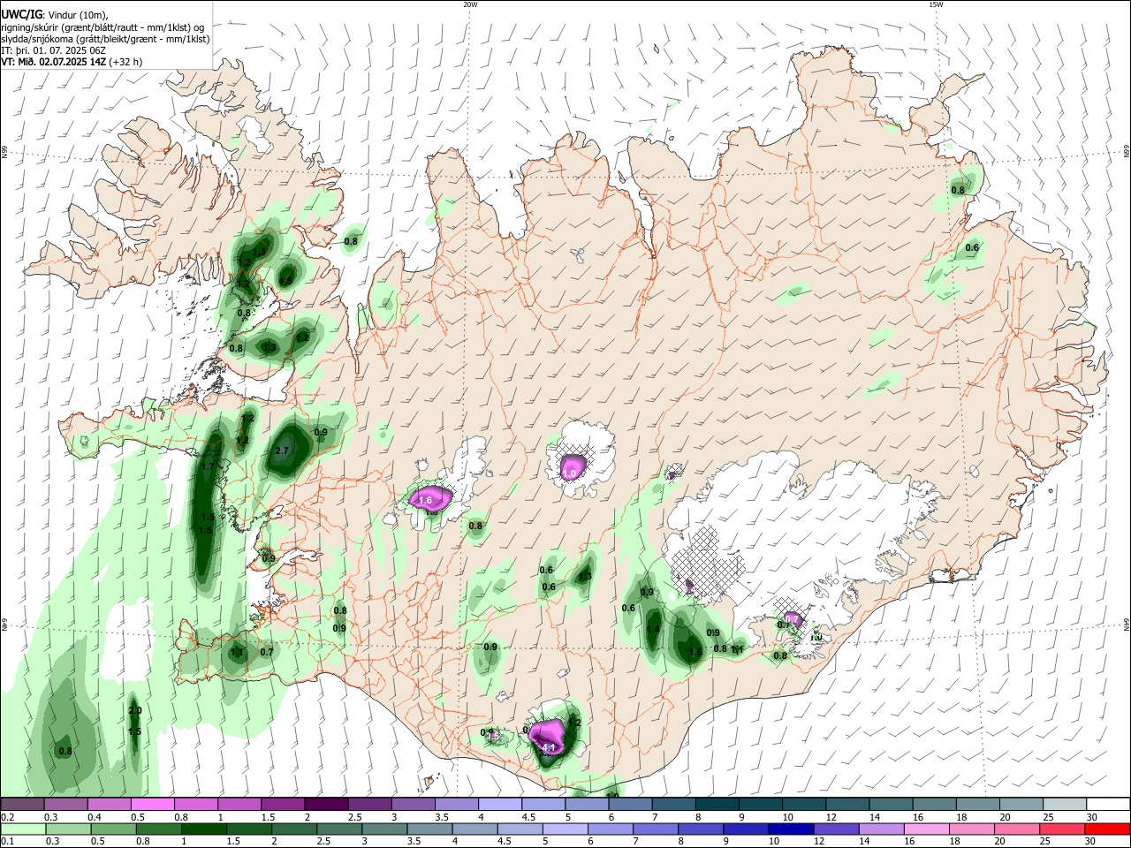Select the '0.4' label on the snow scale

tap(93, 817)
